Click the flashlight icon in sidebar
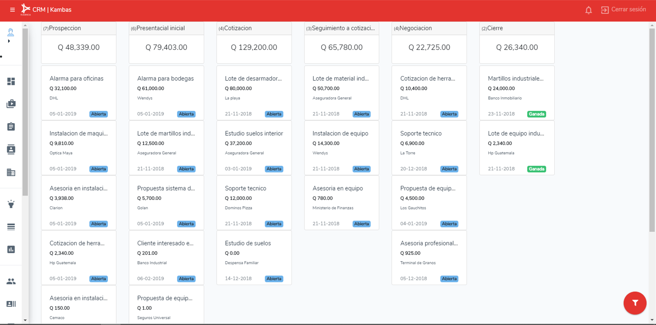 [x=11, y=204]
